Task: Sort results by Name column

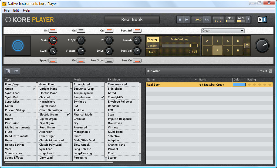Action: pyautogui.click(x=171, y=80)
